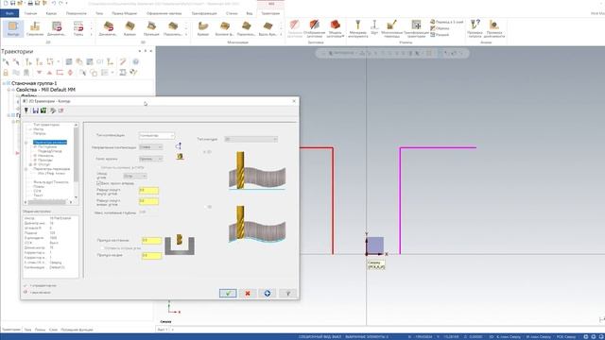The height and width of the screenshot is (340, 605).
Task: Toggle the Беск. проход checkbox
Action: click(98, 183)
